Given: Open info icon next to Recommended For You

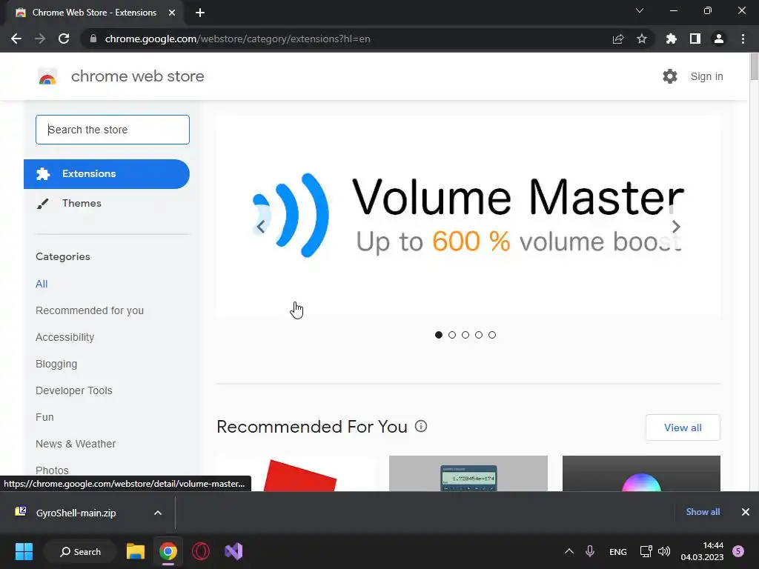Looking at the screenshot, I should (421, 426).
